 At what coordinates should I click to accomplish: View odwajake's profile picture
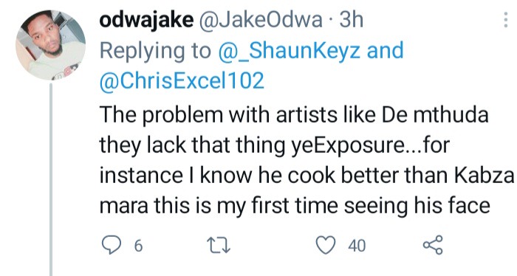click(x=50, y=45)
